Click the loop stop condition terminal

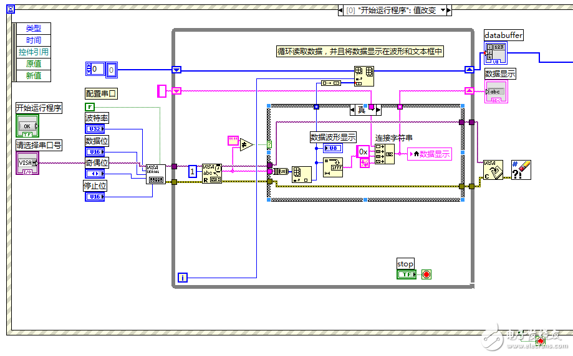426,274
